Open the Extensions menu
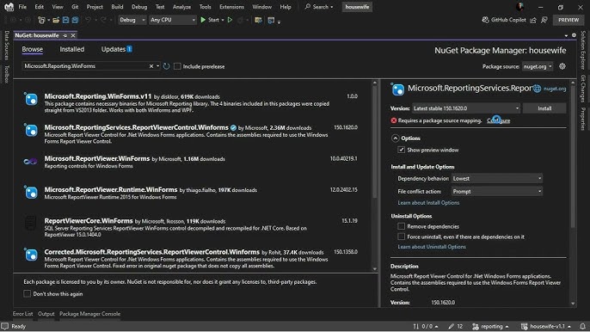Image resolution: width=590 pixels, height=332 pixels. pos(231,7)
